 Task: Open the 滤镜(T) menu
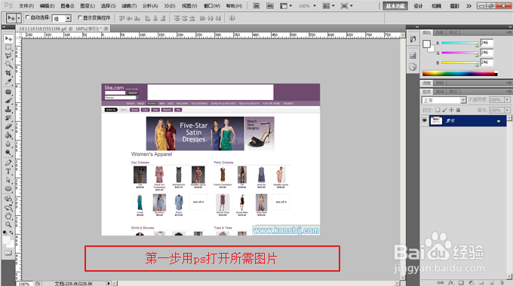coord(129,6)
